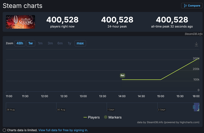Grab the right navigator range handle
204x133 pixels.
click(x=199, y=107)
